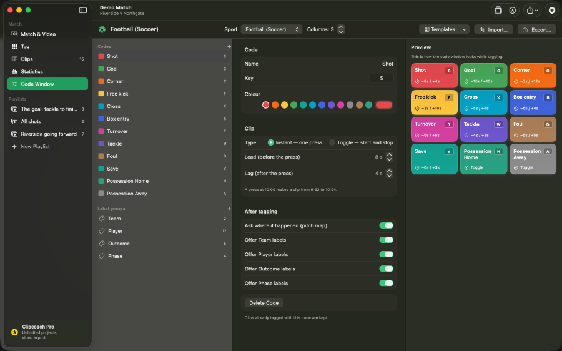The image size is (562, 351).
Task: Click the star icon at top right
Action: [x=552, y=11]
